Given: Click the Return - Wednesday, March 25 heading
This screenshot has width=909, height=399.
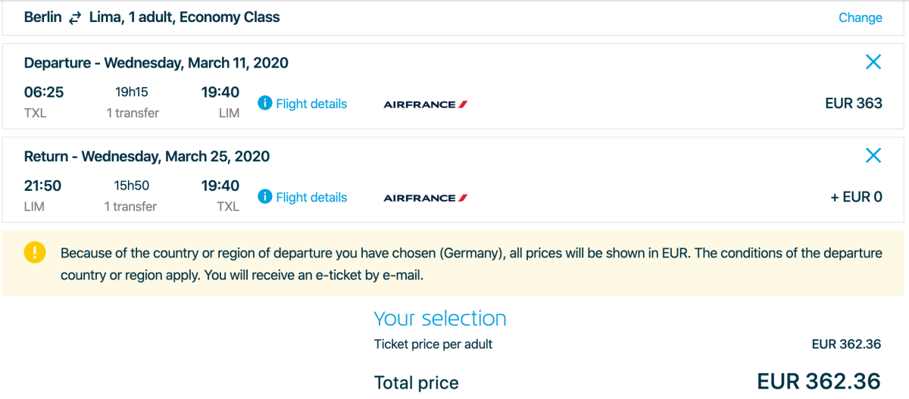Looking at the screenshot, I should click(147, 157).
